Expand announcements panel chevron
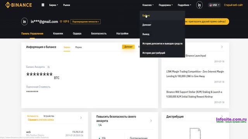Viewport: 248px width, 139px height. [222, 47]
